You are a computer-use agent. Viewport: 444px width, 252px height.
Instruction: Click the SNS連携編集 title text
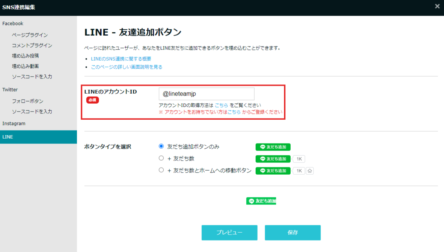pyautogui.click(x=19, y=7)
